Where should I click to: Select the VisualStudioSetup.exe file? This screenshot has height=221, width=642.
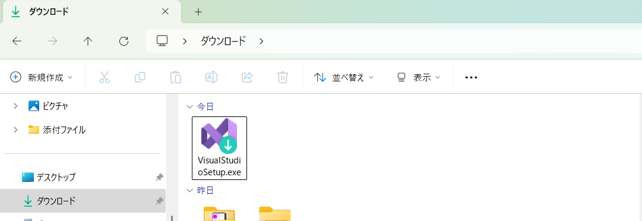tap(220, 148)
